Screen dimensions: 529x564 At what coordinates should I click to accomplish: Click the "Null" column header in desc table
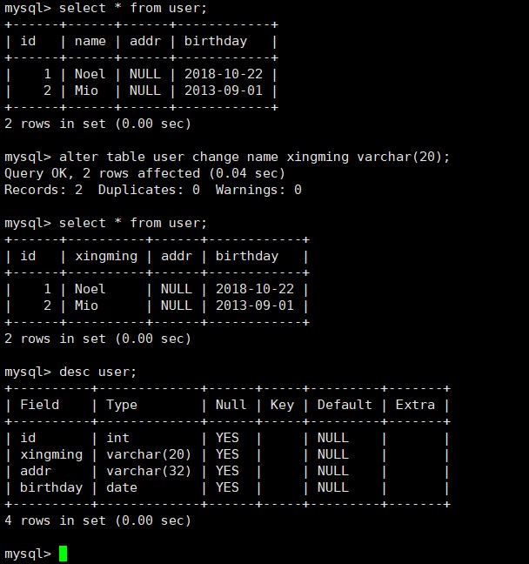tap(231, 405)
